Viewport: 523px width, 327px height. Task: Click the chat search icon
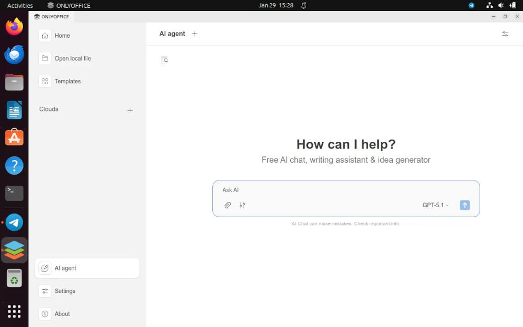tap(164, 60)
